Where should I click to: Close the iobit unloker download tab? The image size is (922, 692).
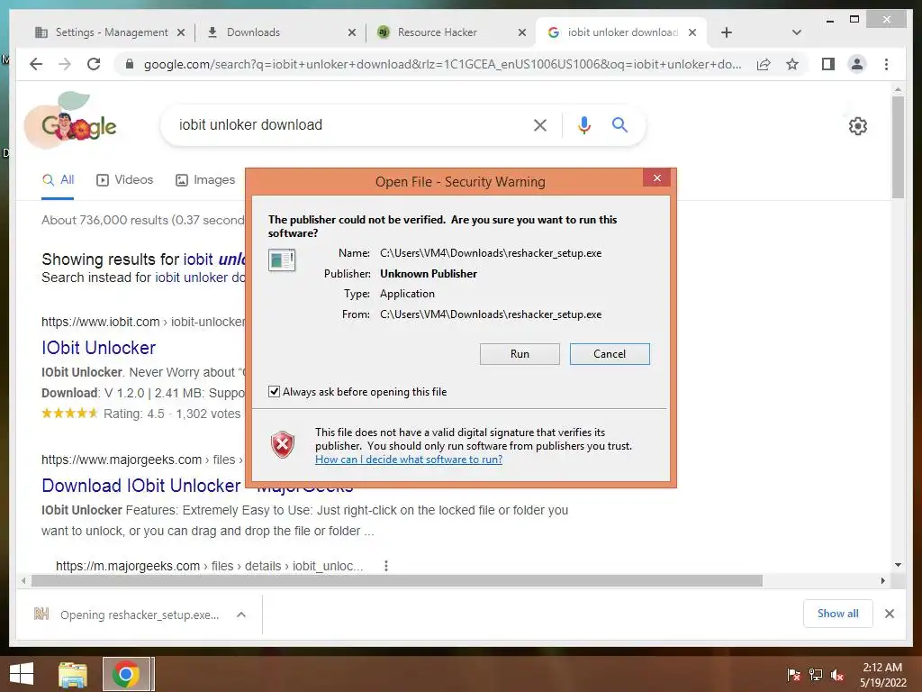point(692,32)
